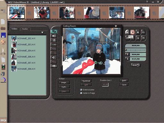Click the Extract Image... button
Screen dimensions: 164x123
click(x=64, y=83)
